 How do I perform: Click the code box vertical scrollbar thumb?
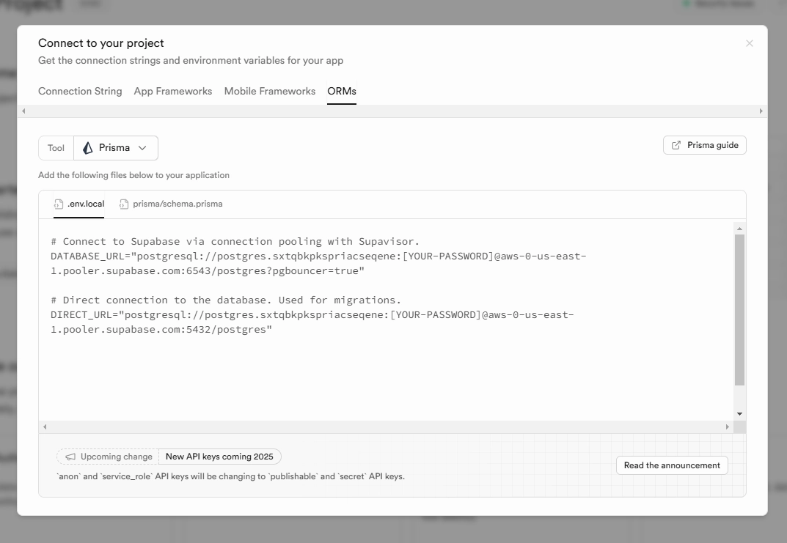(x=739, y=310)
